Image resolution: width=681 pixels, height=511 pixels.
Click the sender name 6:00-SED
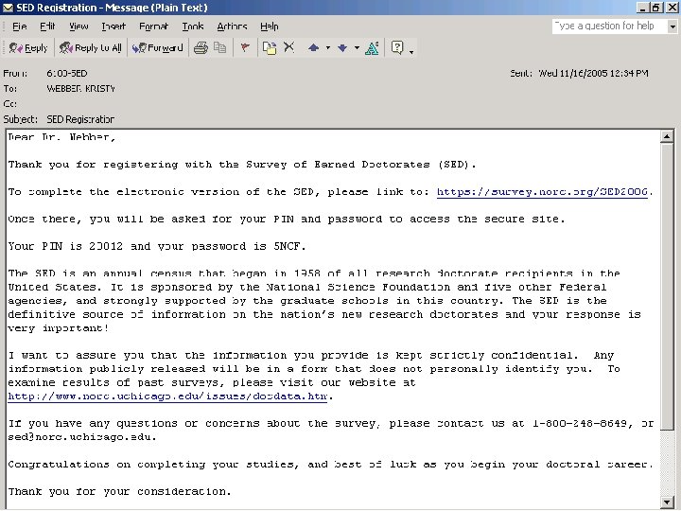[67, 74]
